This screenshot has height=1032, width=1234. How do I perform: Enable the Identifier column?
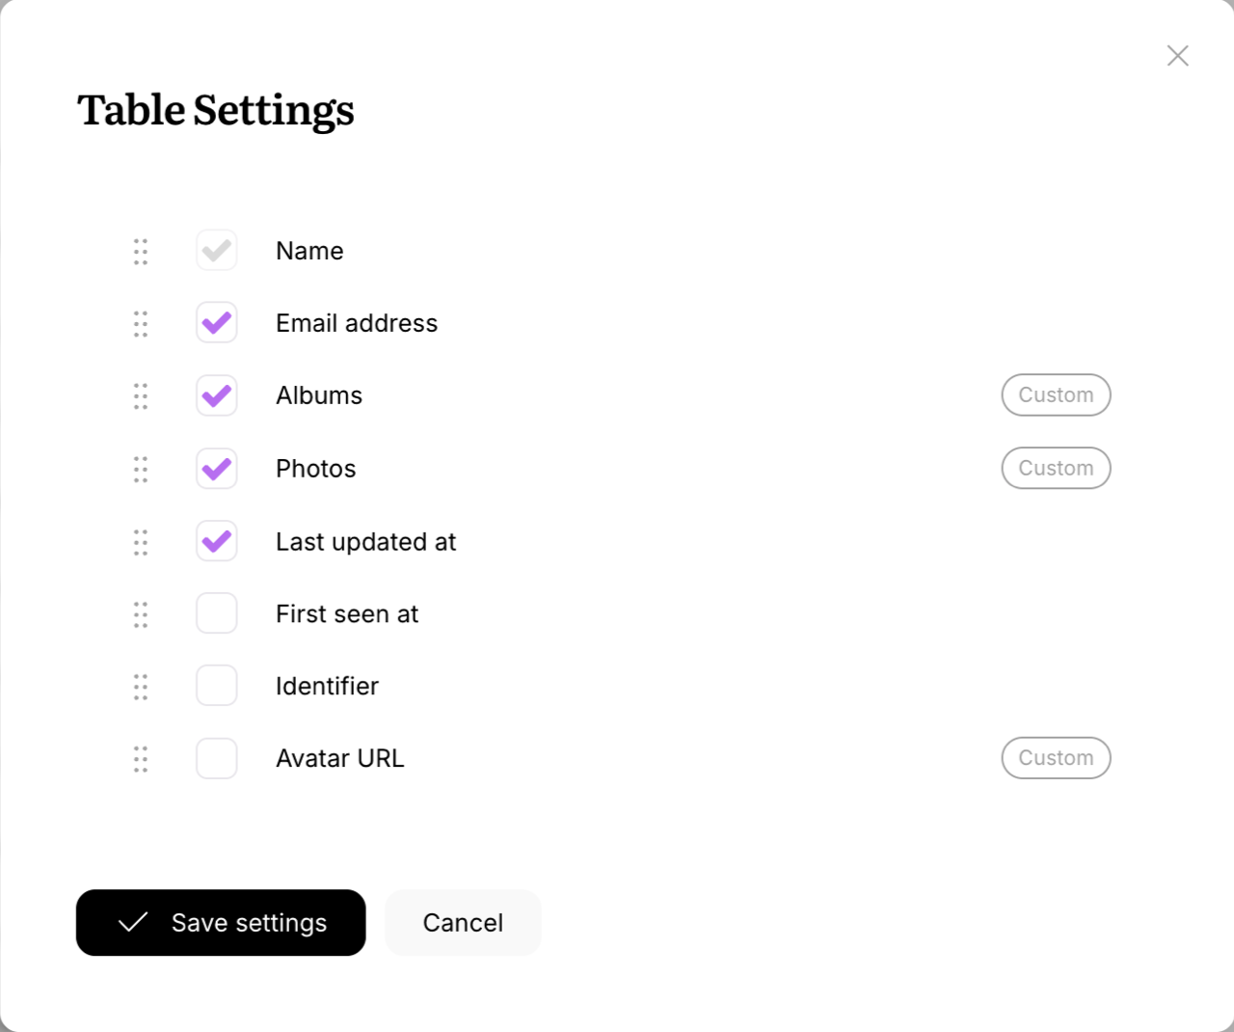(216, 685)
